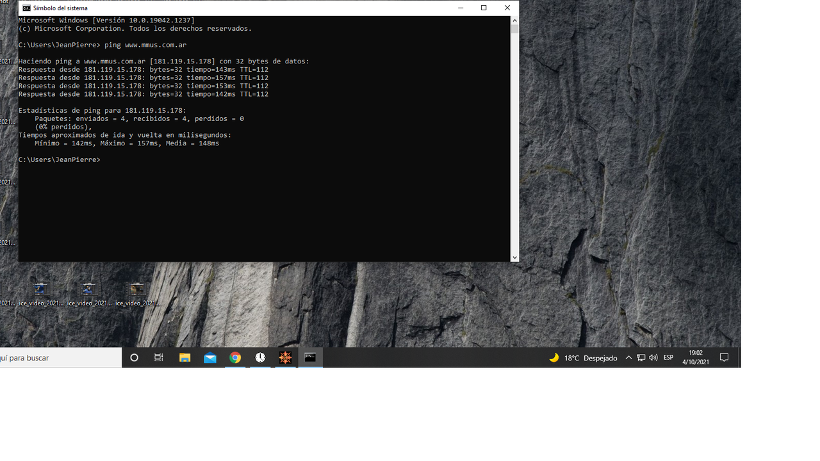Click the response line with tiempo=157ms
Image resolution: width=820 pixels, height=461 pixels.
[x=143, y=78]
